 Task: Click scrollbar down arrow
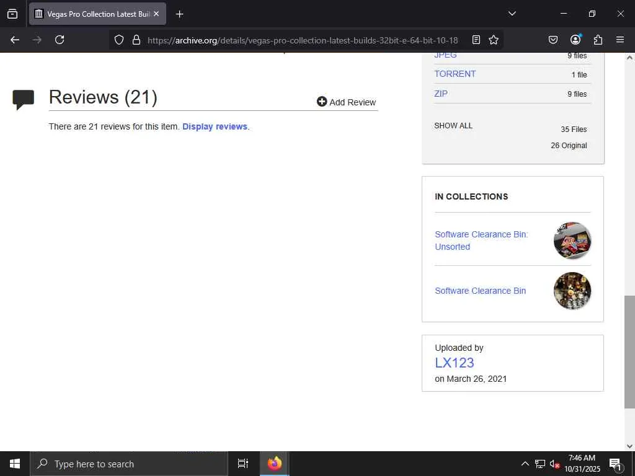coord(629,446)
